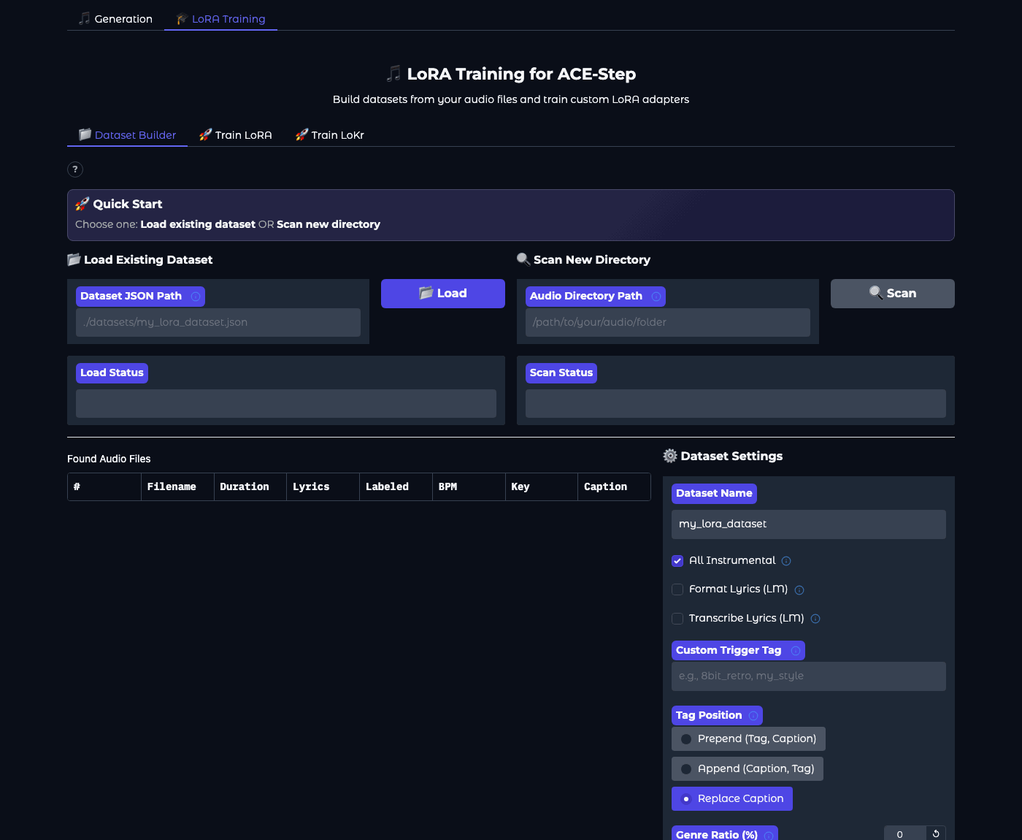Click info icon beside Audio Directory Path
The image size is (1022, 840).
pos(656,297)
